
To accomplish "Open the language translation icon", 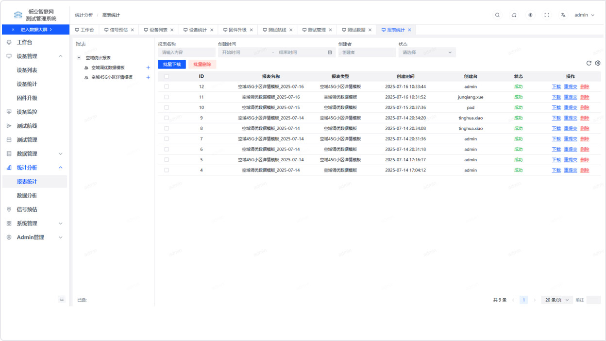I will click(563, 15).
